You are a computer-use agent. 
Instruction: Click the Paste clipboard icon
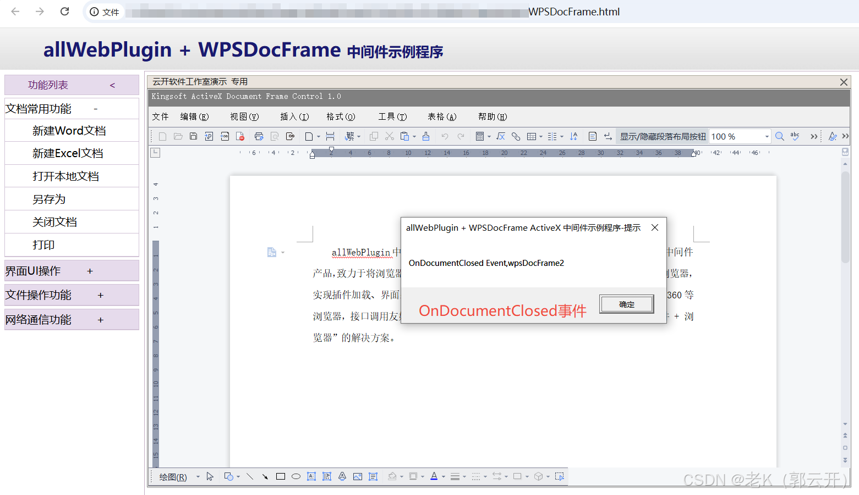(405, 136)
